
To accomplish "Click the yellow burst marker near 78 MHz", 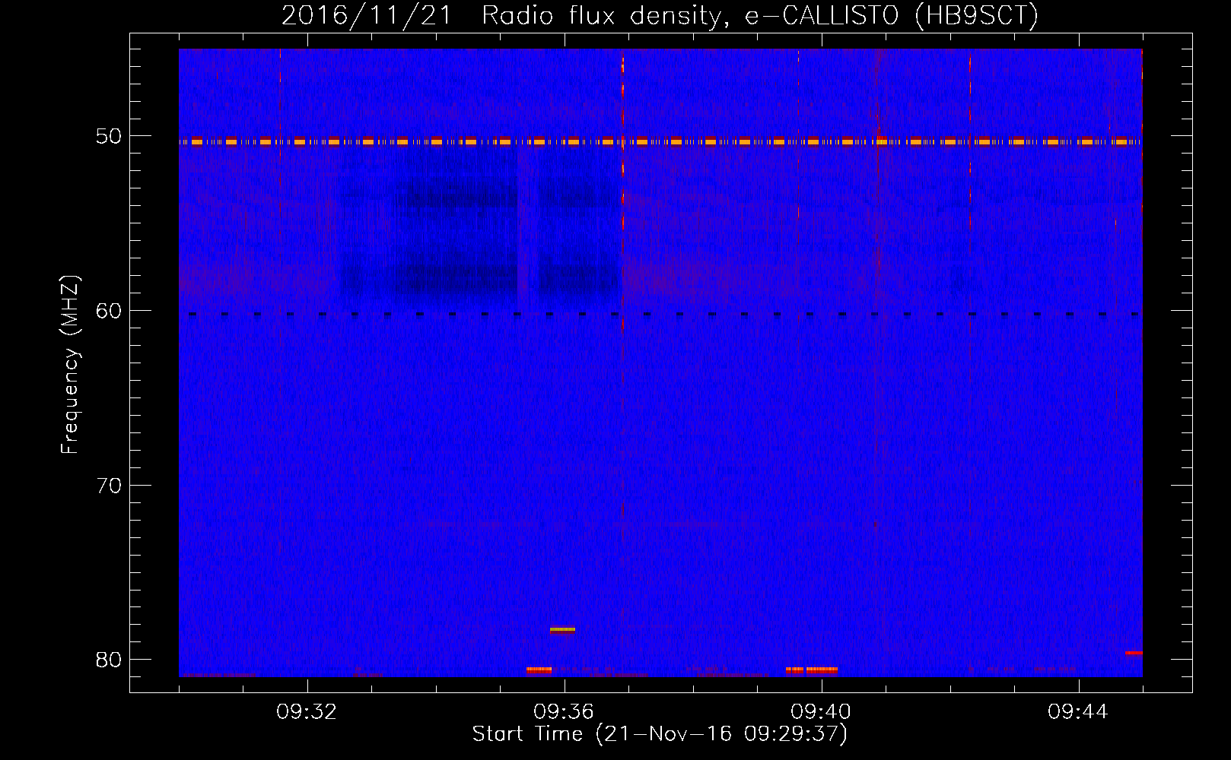I will pyautogui.click(x=562, y=629).
